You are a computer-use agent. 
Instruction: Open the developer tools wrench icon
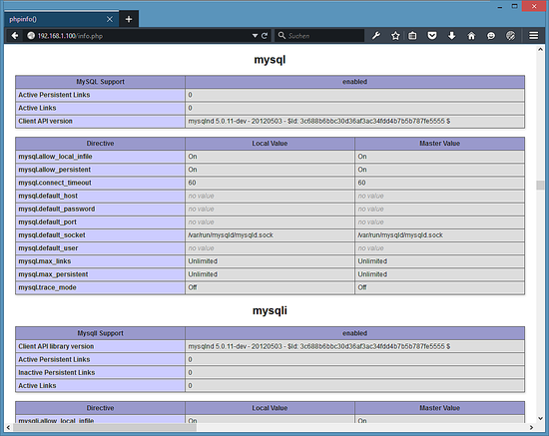pos(376,35)
